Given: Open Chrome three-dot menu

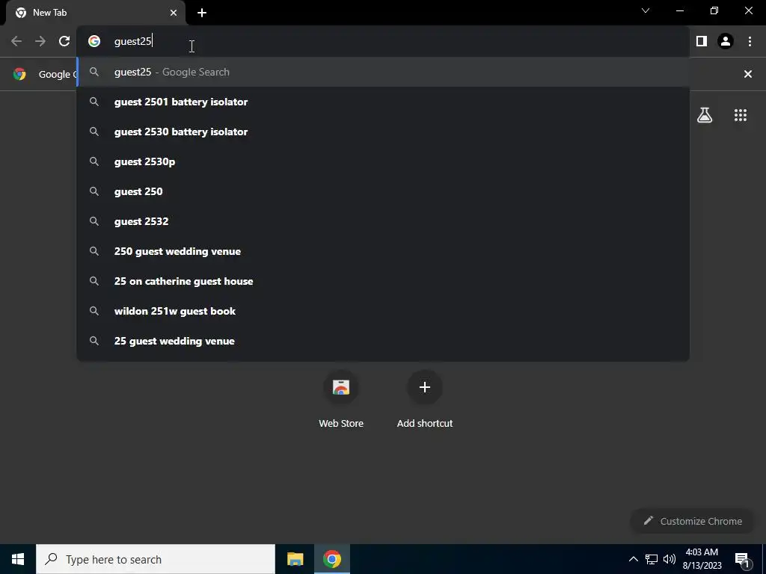Looking at the screenshot, I should click(x=750, y=42).
